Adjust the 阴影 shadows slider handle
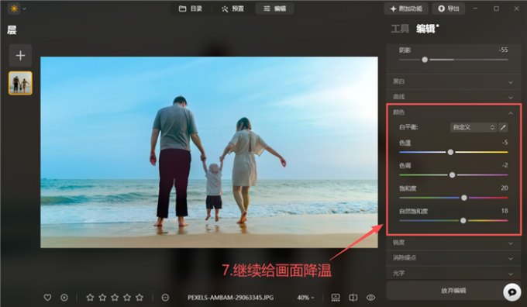 [x=425, y=60]
